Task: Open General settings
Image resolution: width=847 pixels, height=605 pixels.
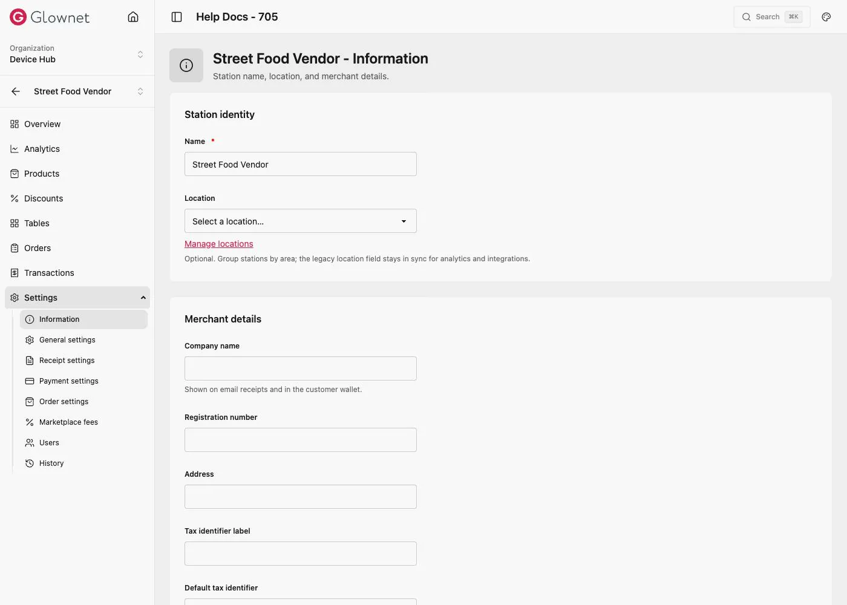Action: (x=83, y=340)
